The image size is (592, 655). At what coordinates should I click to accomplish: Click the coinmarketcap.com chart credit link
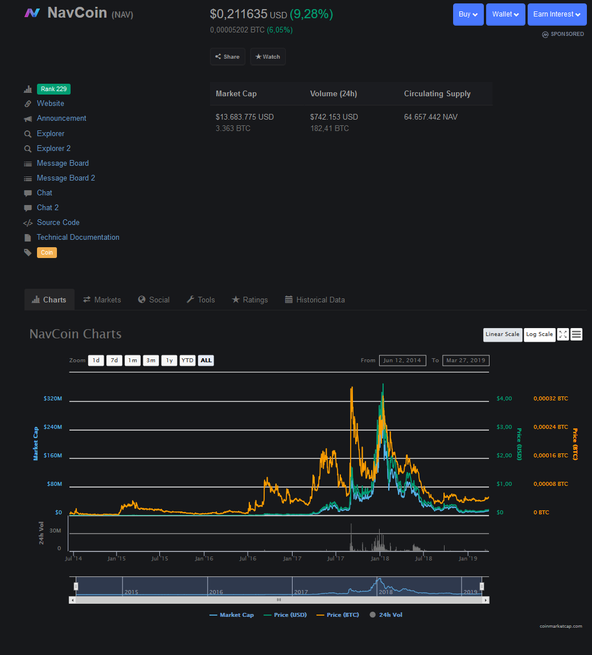click(x=561, y=626)
